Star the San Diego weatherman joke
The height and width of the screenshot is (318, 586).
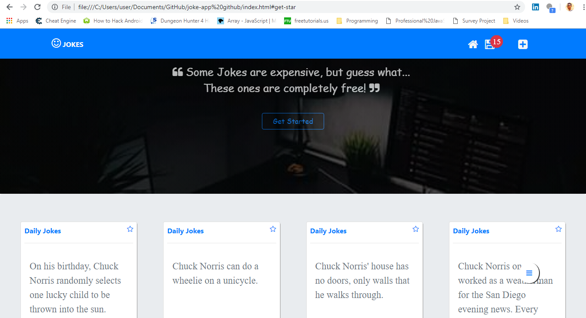coord(558,229)
